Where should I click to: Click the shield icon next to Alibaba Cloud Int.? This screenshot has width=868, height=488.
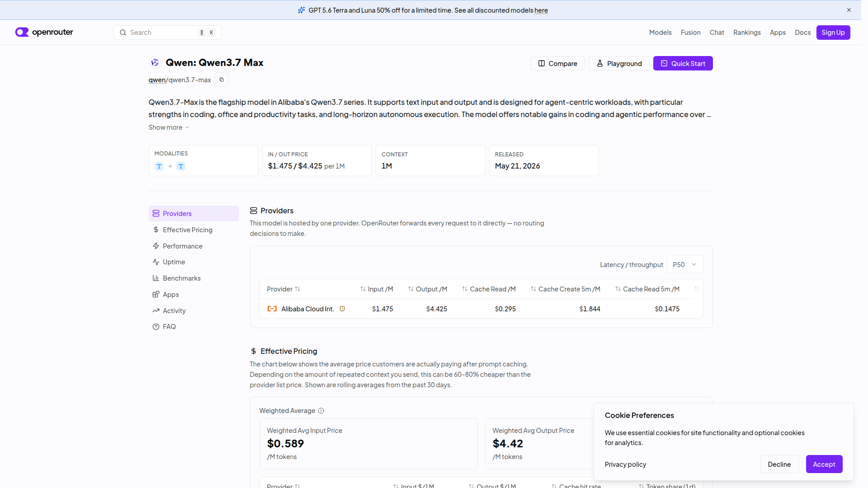342,309
